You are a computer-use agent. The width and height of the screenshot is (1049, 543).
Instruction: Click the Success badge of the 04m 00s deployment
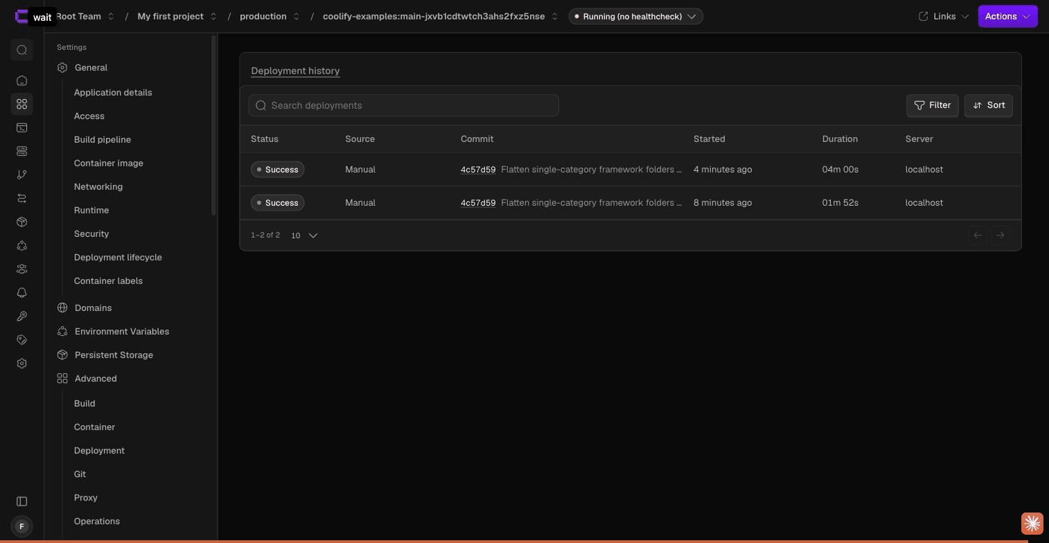(277, 170)
